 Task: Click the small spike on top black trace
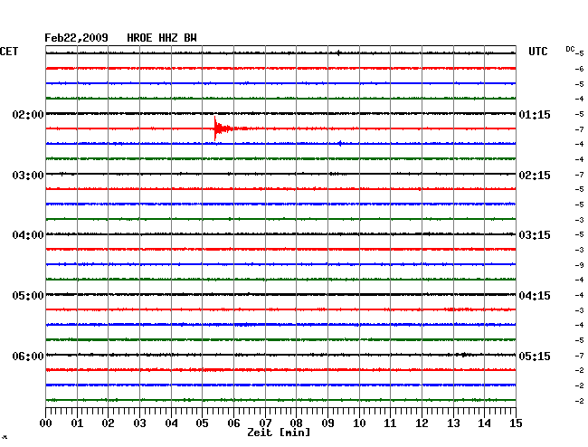(x=338, y=52)
